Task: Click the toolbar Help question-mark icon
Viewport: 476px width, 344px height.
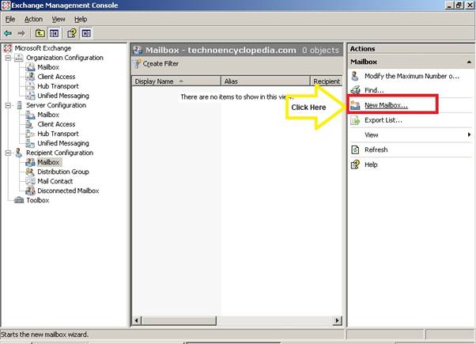Action: click(72, 33)
